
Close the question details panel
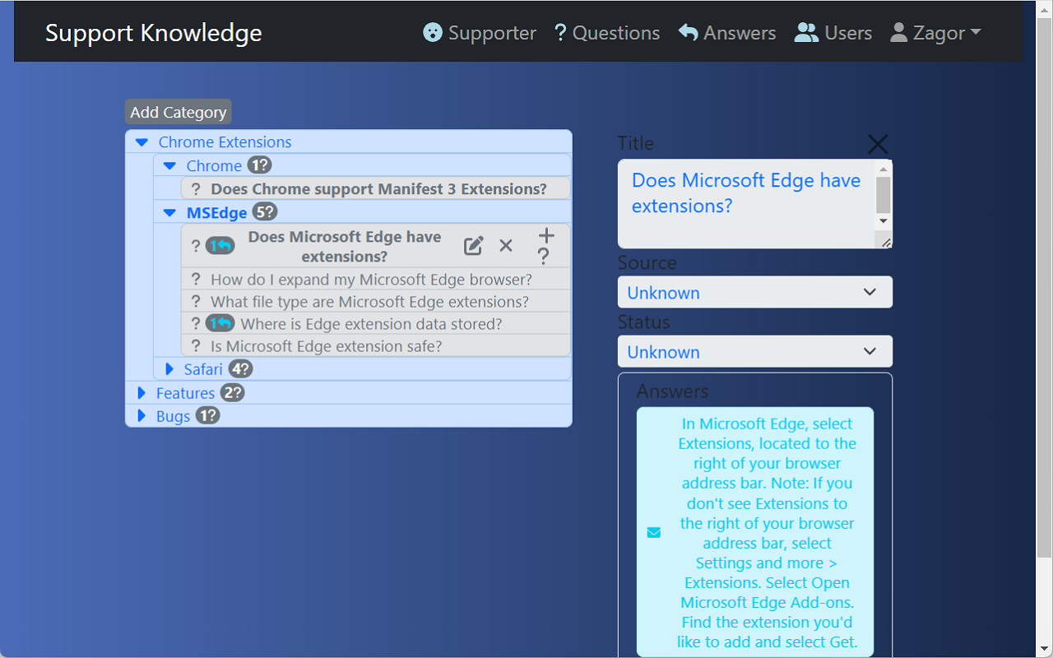click(878, 145)
